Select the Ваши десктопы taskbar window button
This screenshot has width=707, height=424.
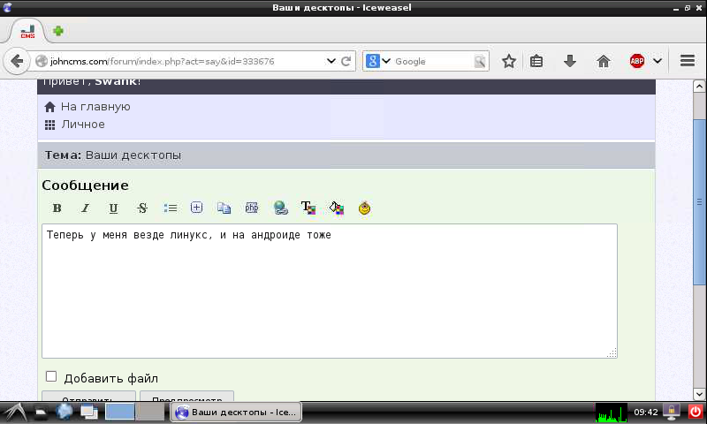236,413
